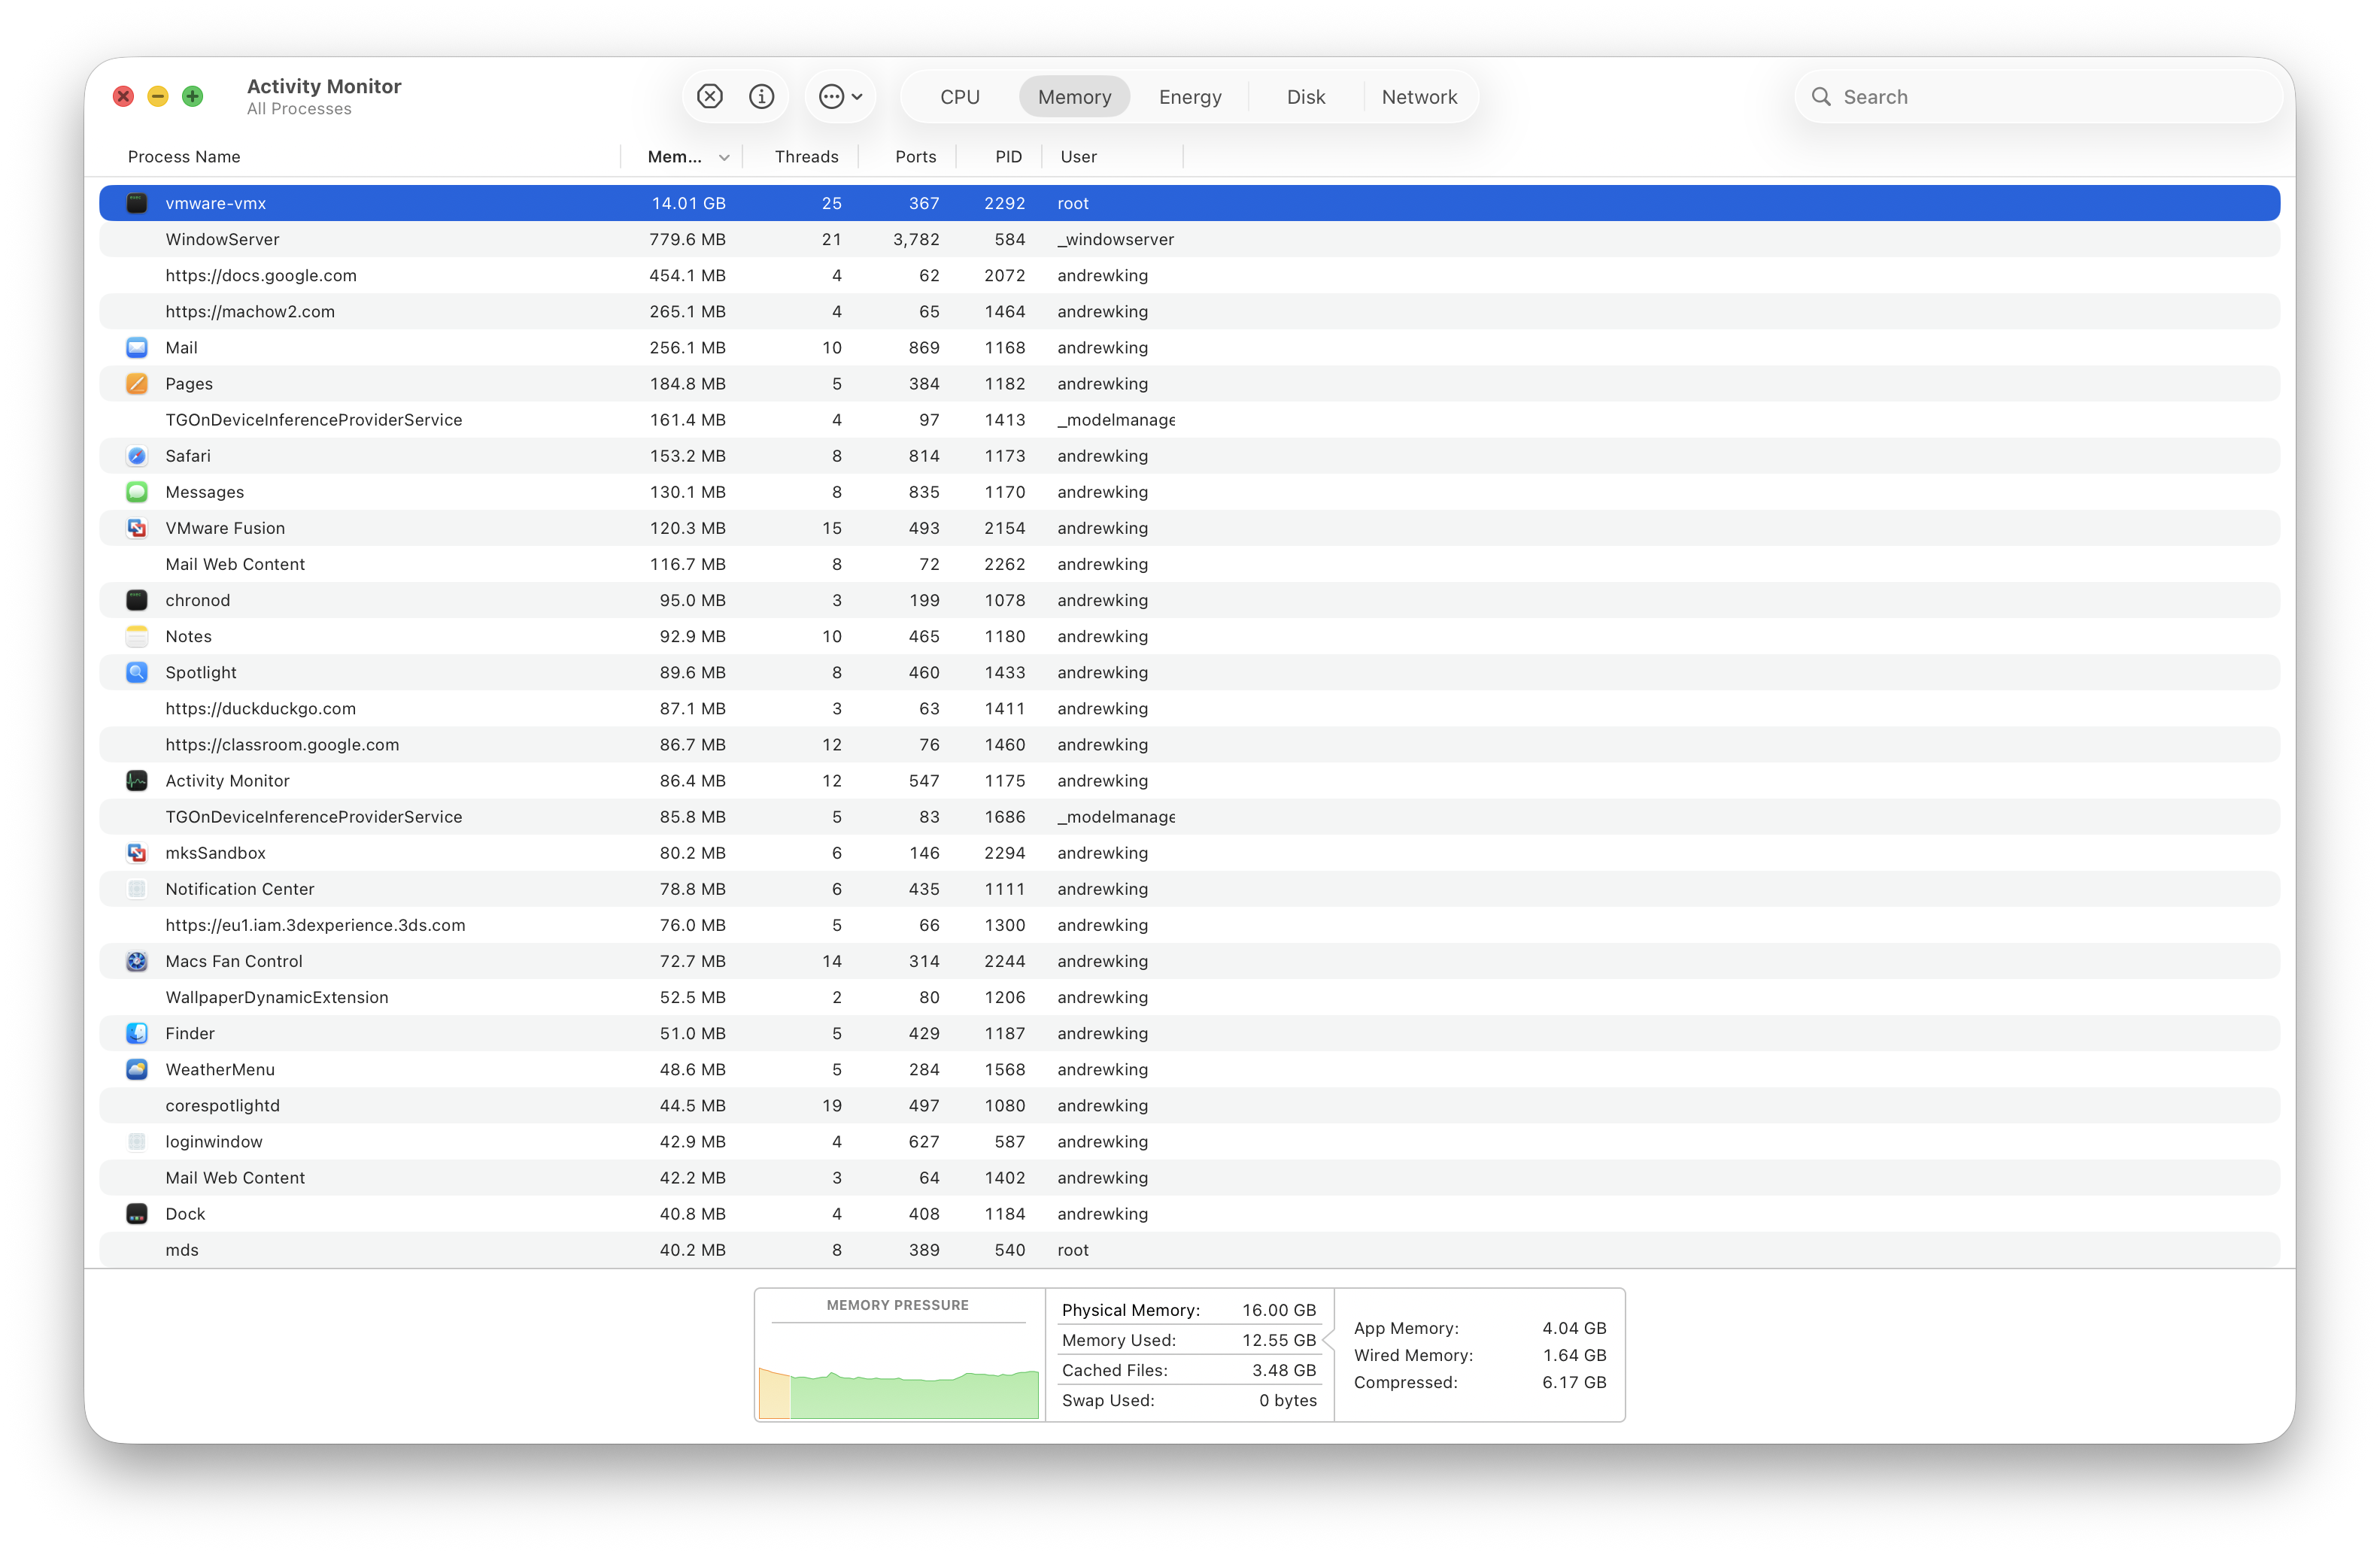Select the https://eu1.iam.3dexperience.3ds.com process
The image size is (2380, 1555).
click(1189, 924)
